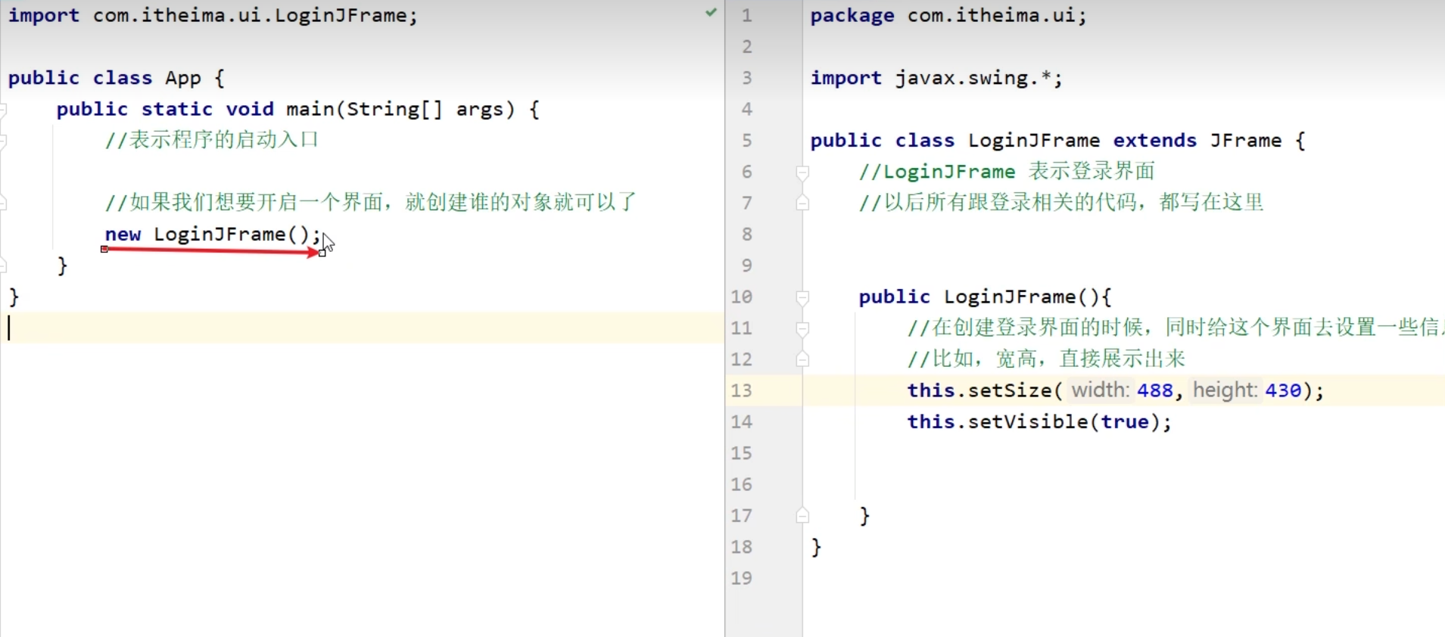Click the closing fold marker on line 17
The image size is (1445, 637).
(x=802, y=516)
